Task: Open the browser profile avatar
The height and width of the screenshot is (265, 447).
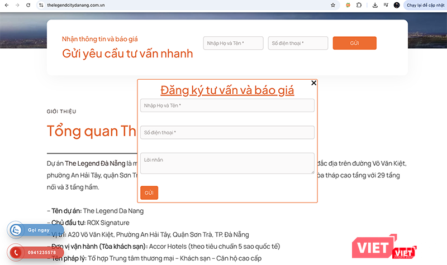Action: tap(396, 5)
